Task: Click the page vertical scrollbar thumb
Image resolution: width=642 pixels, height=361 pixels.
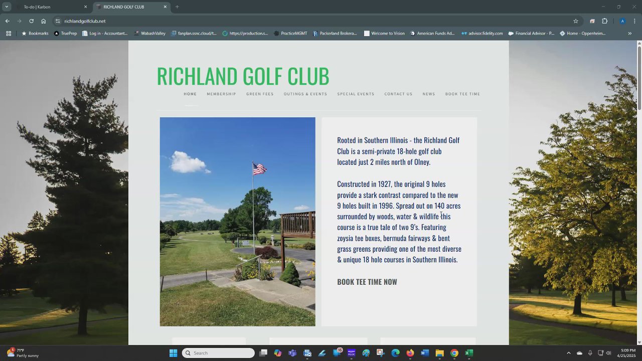Action: (x=639, y=78)
